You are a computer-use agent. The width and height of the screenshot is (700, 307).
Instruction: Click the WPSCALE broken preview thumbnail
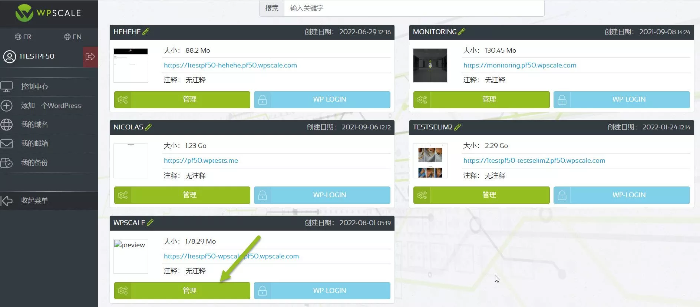tap(131, 256)
